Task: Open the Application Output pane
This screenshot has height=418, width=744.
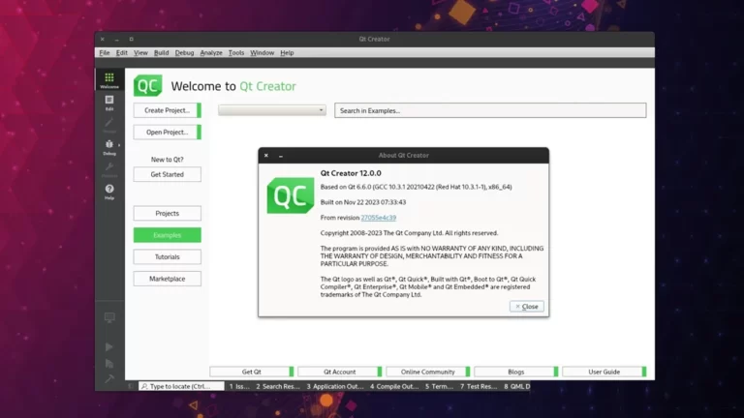Action: pyautogui.click(x=335, y=386)
